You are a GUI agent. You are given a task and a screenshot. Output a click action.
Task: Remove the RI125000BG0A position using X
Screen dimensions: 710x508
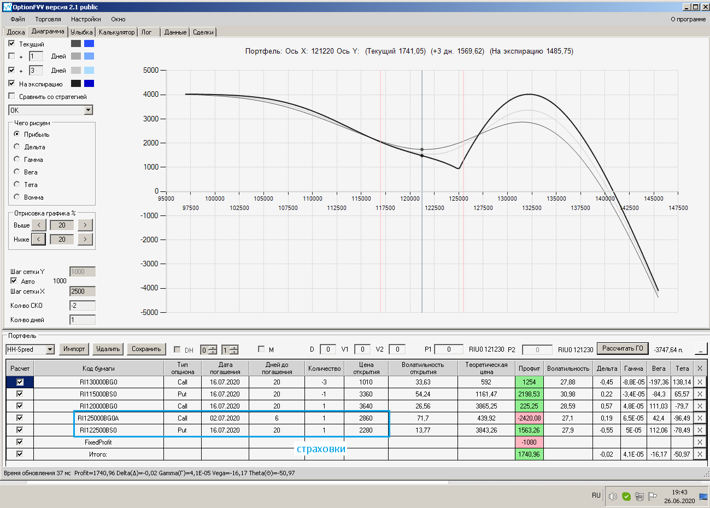pos(700,418)
